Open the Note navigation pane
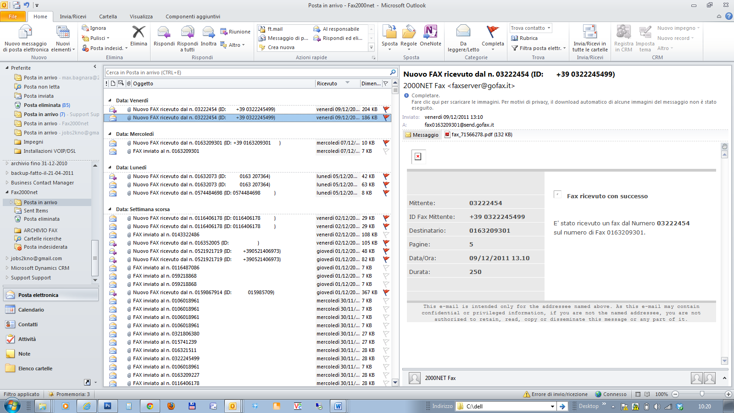734x413 pixels. pos(50,354)
